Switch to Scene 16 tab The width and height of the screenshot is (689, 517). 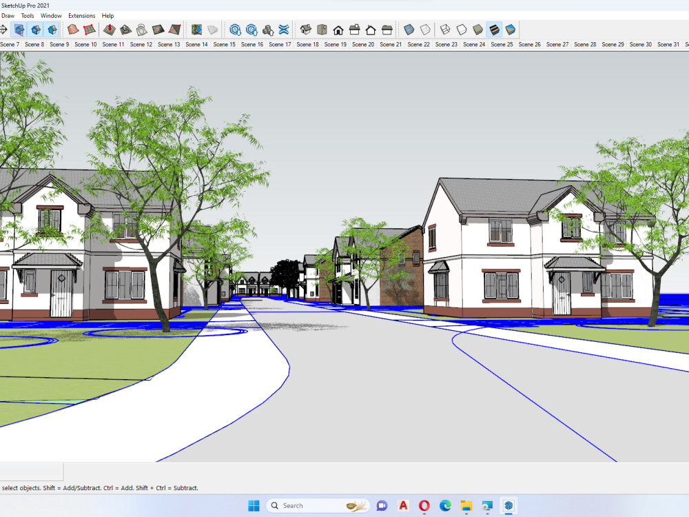(x=251, y=44)
